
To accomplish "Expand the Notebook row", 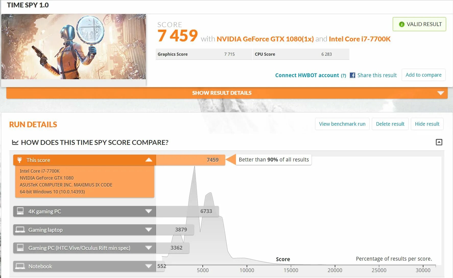I will (x=149, y=266).
